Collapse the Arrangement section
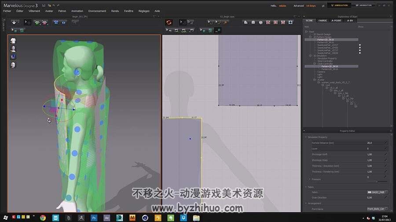396x222 pixels. 306,204
